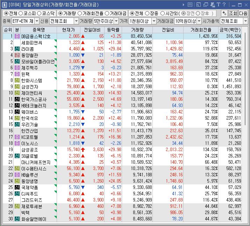The width and height of the screenshot is (250, 226).
Task: Select the 한전산업 stock name
Action: click(30, 131)
